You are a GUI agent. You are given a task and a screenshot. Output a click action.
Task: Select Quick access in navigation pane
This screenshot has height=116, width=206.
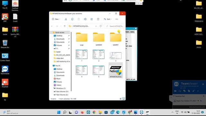click(60, 33)
